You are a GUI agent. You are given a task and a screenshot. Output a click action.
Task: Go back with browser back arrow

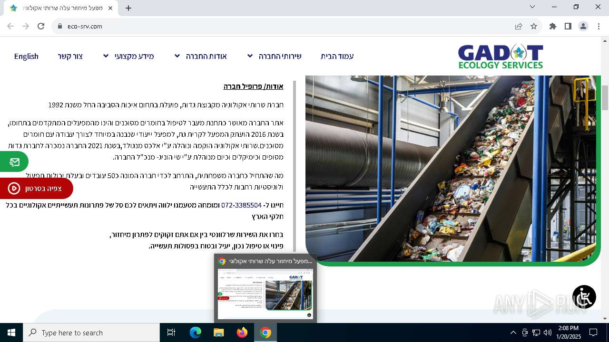(10, 26)
